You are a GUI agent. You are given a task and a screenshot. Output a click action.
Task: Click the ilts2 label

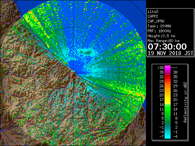click(153, 12)
